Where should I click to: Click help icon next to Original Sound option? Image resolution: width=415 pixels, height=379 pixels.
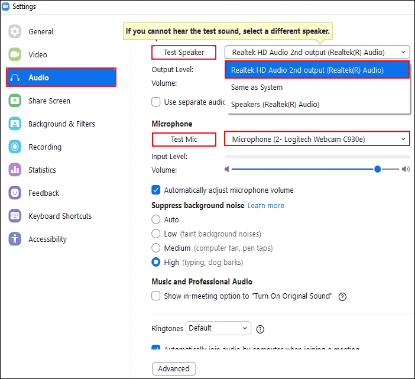click(x=342, y=296)
